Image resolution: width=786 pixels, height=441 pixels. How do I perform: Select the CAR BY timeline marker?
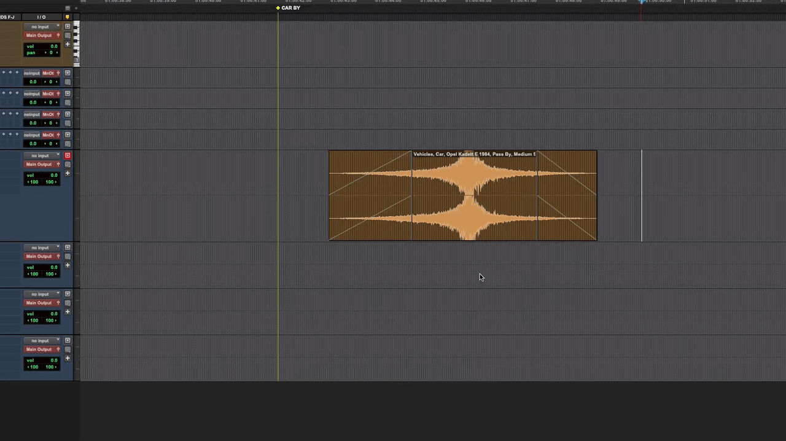tap(288, 8)
